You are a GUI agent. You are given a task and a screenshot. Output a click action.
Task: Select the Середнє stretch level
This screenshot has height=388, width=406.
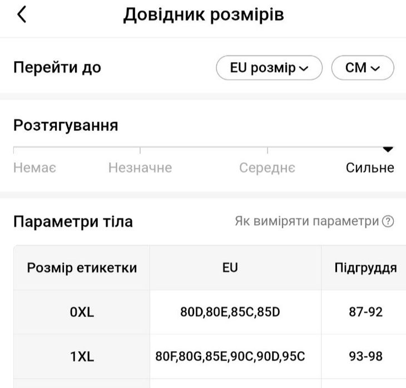click(x=267, y=168)
